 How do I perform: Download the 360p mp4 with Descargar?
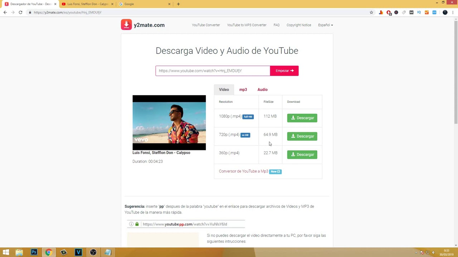(302, 155)
